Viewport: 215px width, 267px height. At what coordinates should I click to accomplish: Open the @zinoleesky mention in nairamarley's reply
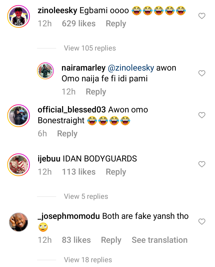pos(131,68)
